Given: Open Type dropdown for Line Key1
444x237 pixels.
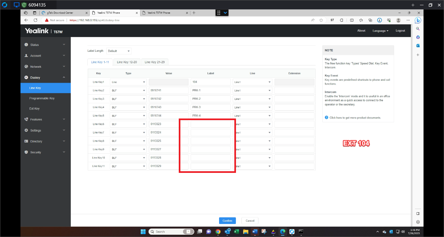Looking at the screenshot, I should point(128,82).
